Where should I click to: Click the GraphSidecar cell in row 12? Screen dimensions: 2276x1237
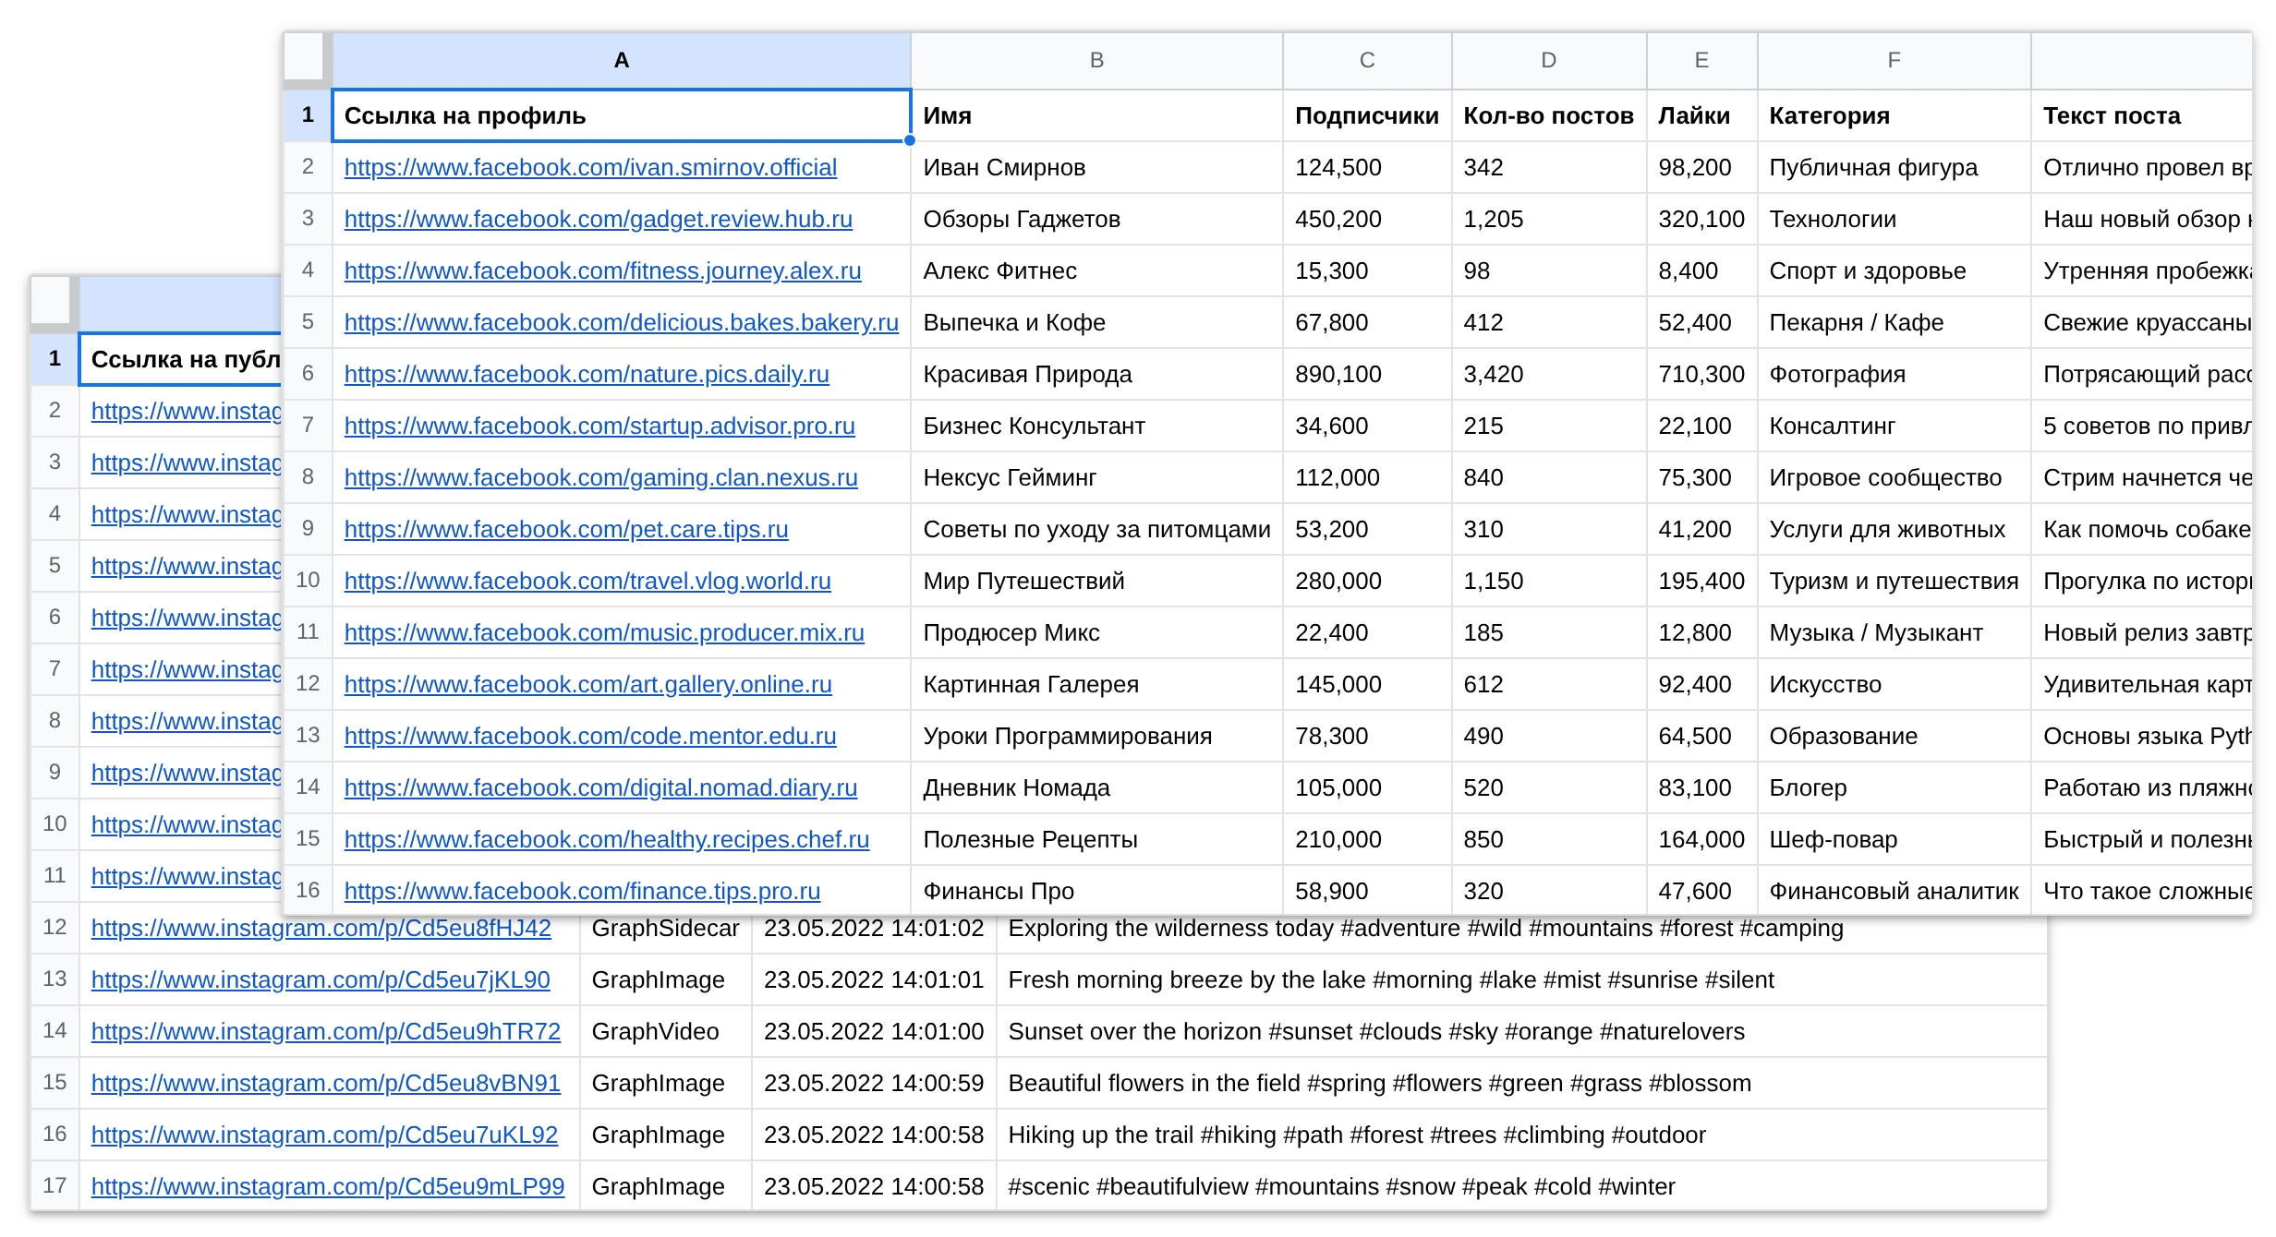pos(665,928)
